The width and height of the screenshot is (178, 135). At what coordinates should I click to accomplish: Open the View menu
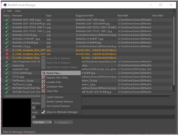[x=18, y=11]
